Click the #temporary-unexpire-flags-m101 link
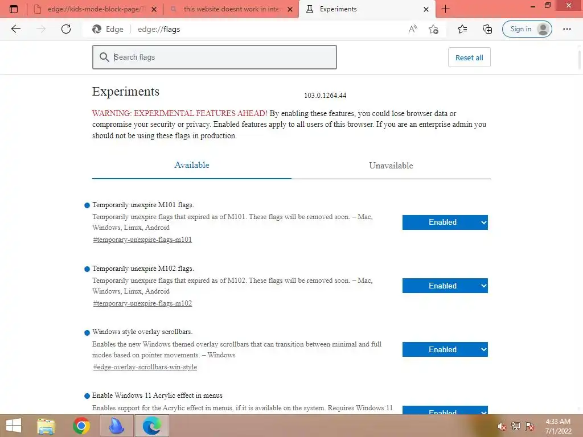Image resolution: width=583 pixels, height=437 pixels. tap(142, 240)
